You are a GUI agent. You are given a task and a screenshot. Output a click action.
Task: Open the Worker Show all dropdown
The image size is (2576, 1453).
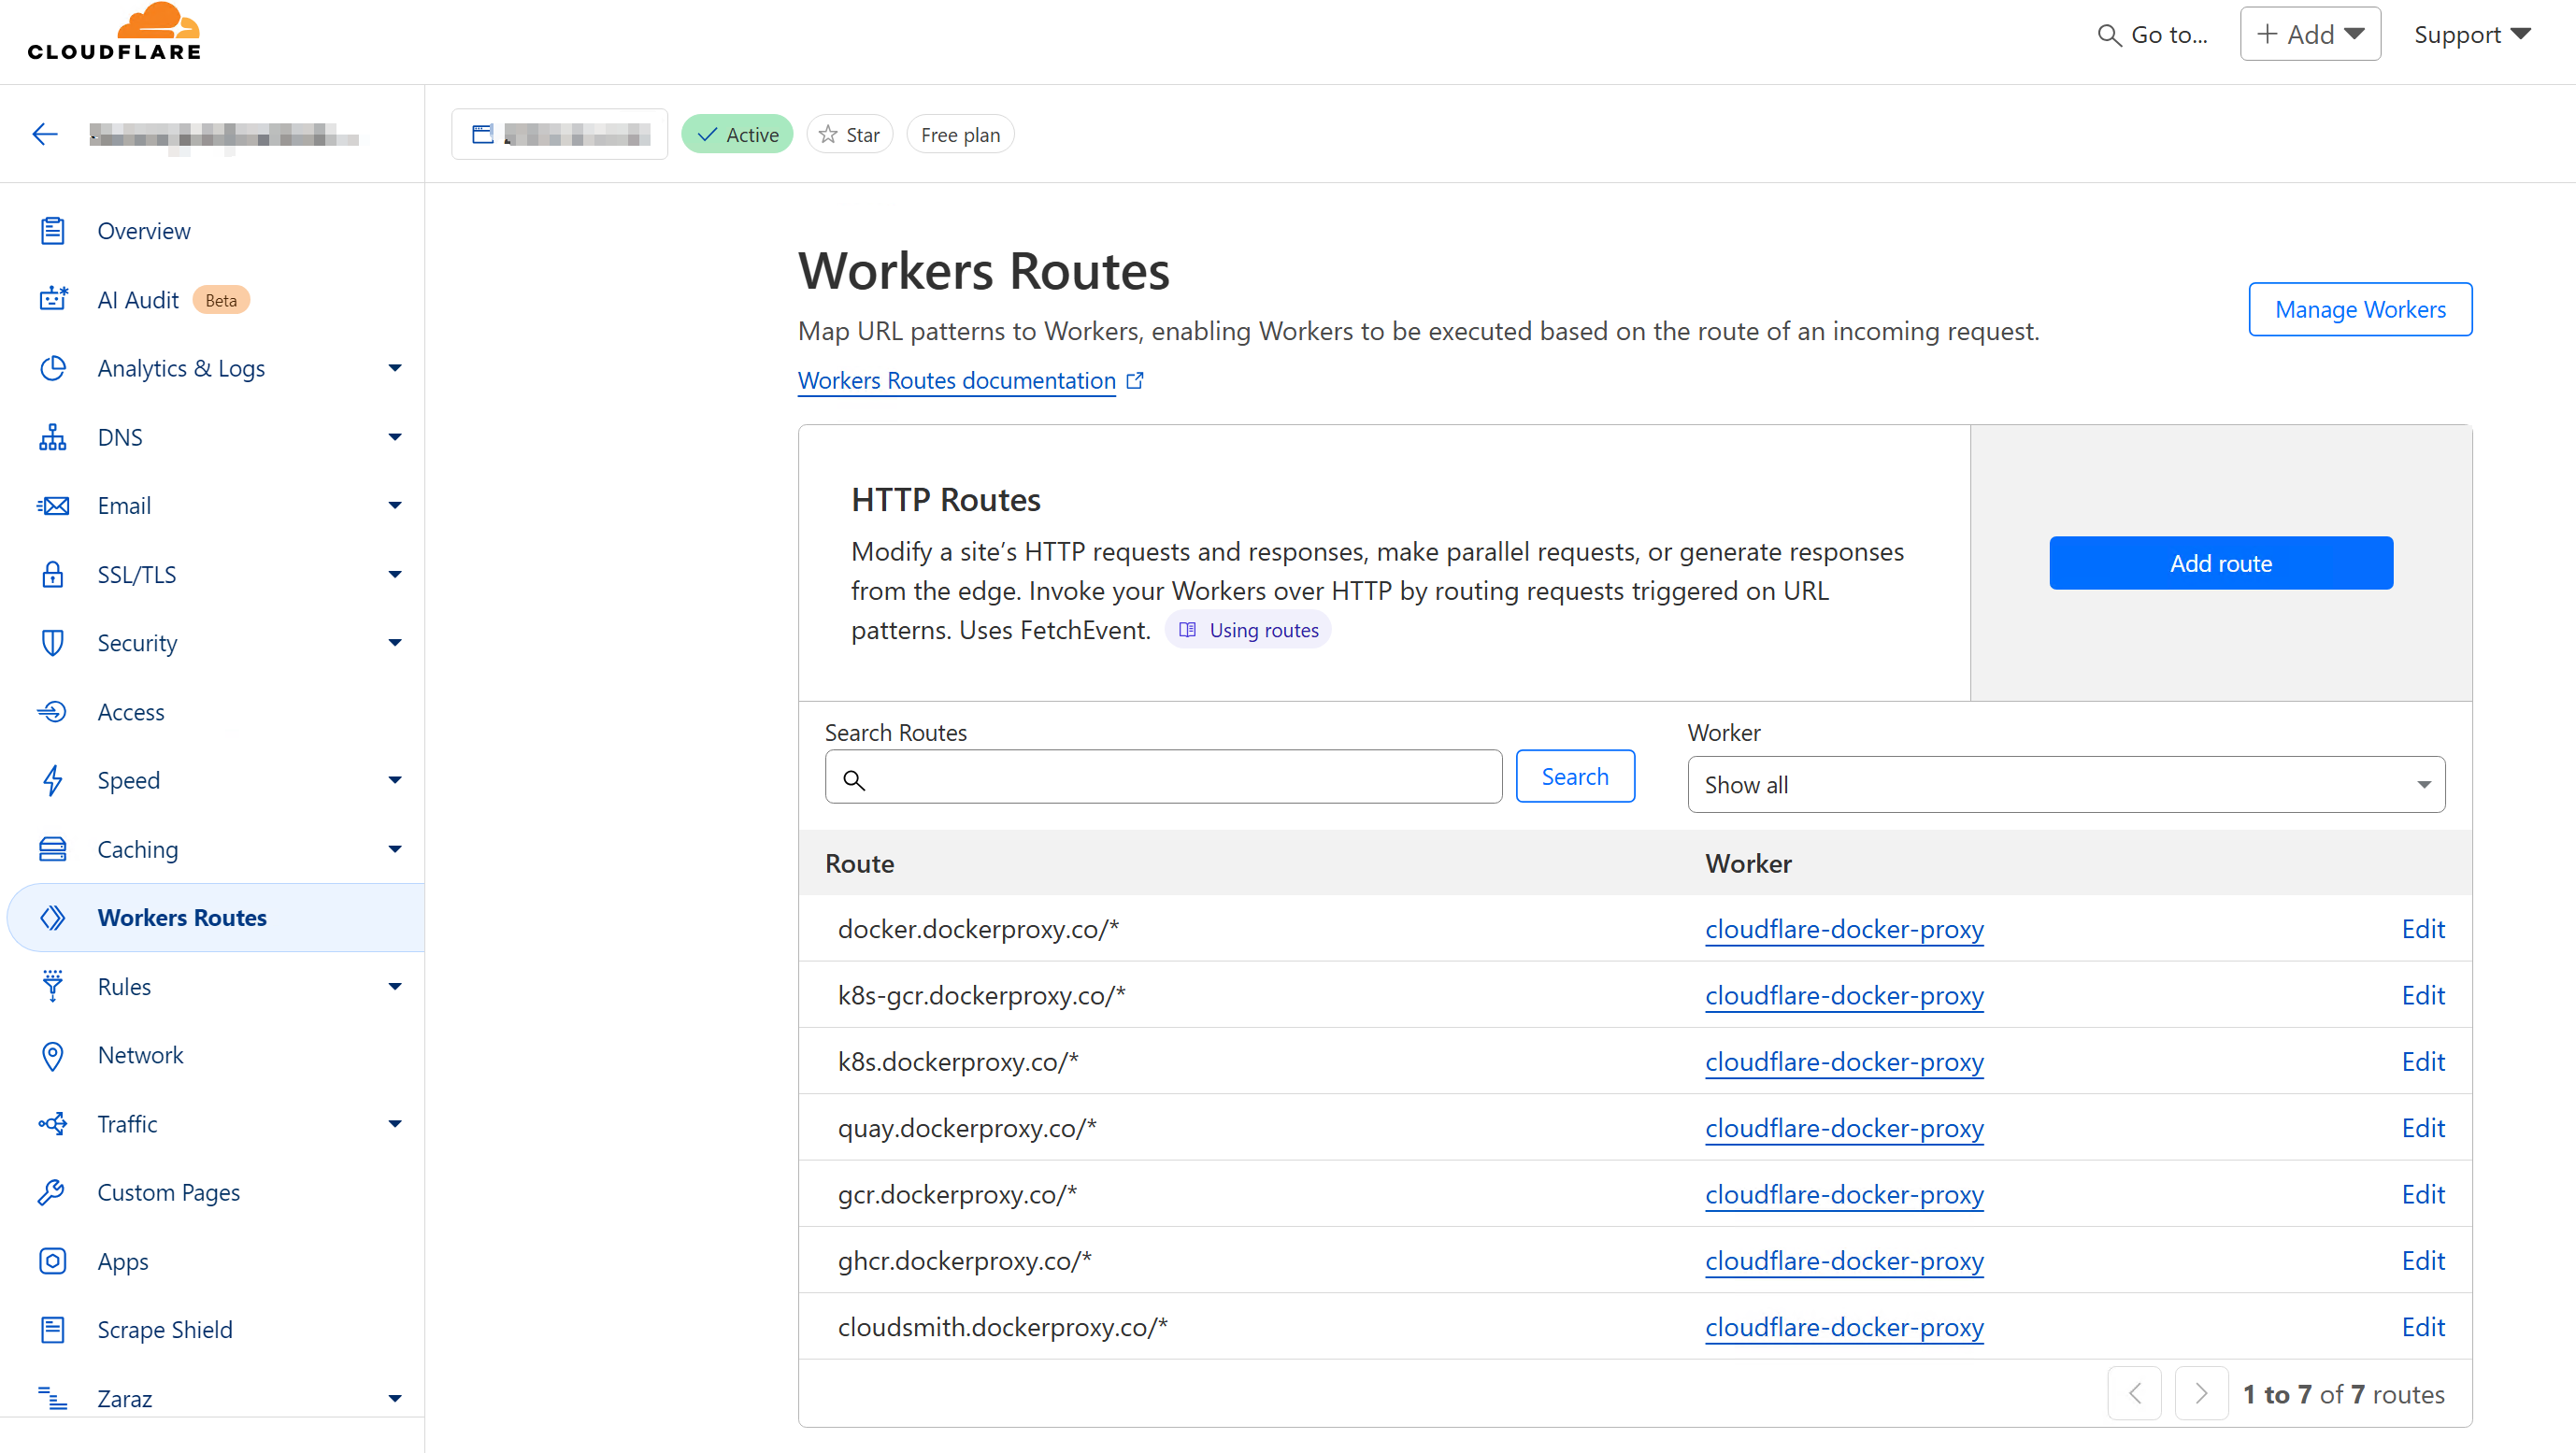click(x=2066, y=784)
